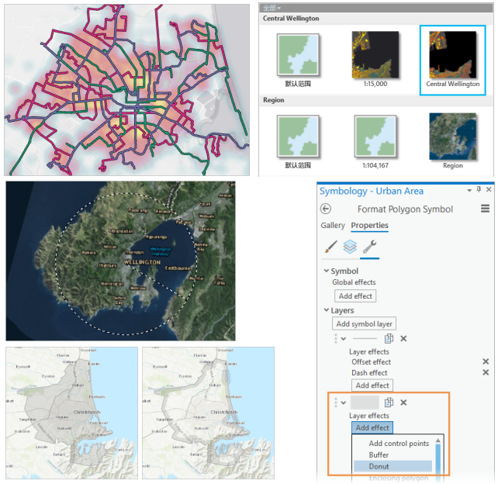Delete the fill symbol layer
The image size is (498, 484).
tap(403, 403)
